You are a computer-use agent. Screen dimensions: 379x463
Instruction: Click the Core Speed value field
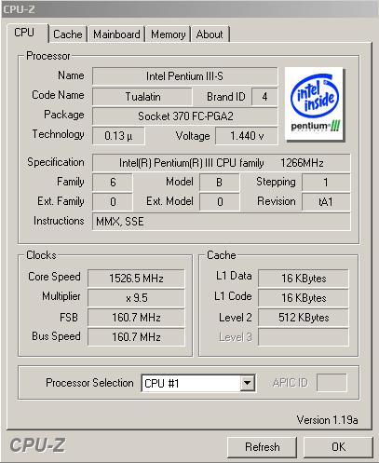(x=136, y=278)
